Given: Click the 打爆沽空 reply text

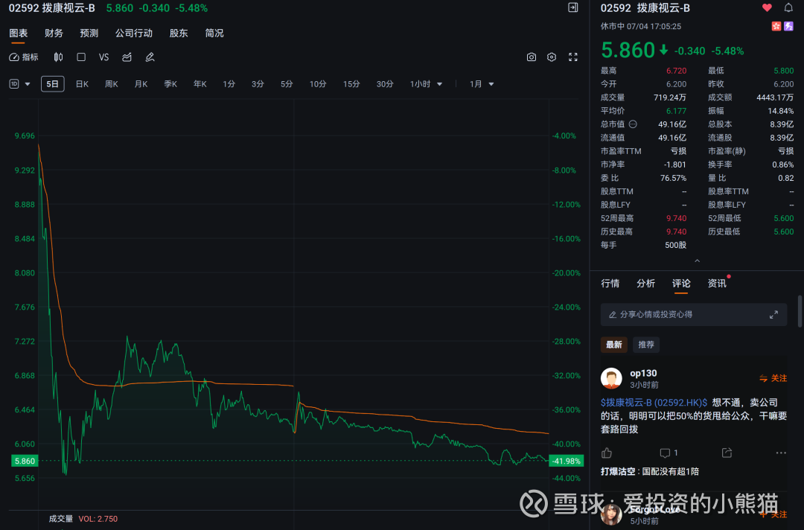Looking at the screenshot, I should (x=650, y=472).
